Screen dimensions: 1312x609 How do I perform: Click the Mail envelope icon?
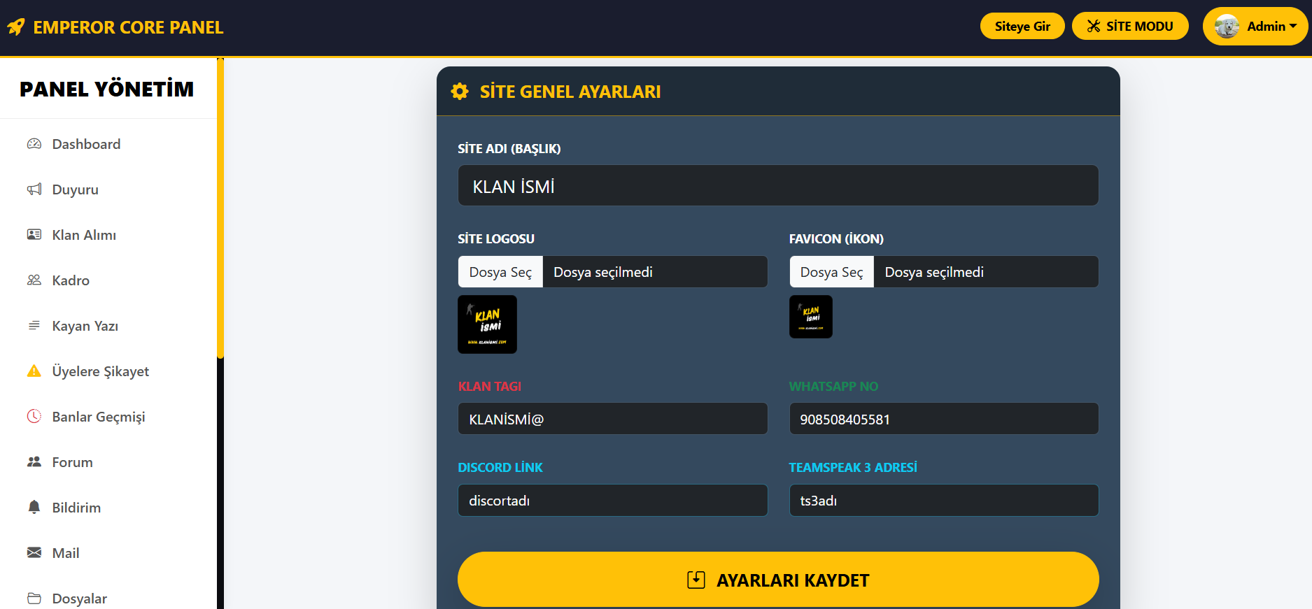point(34,553)
